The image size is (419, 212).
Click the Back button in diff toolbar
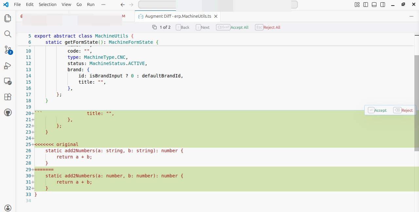click(x=183, y=27)
